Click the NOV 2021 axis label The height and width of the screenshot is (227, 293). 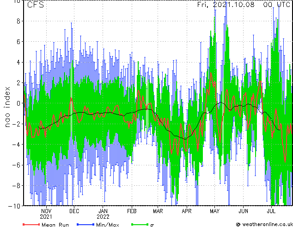pos(46,214)
